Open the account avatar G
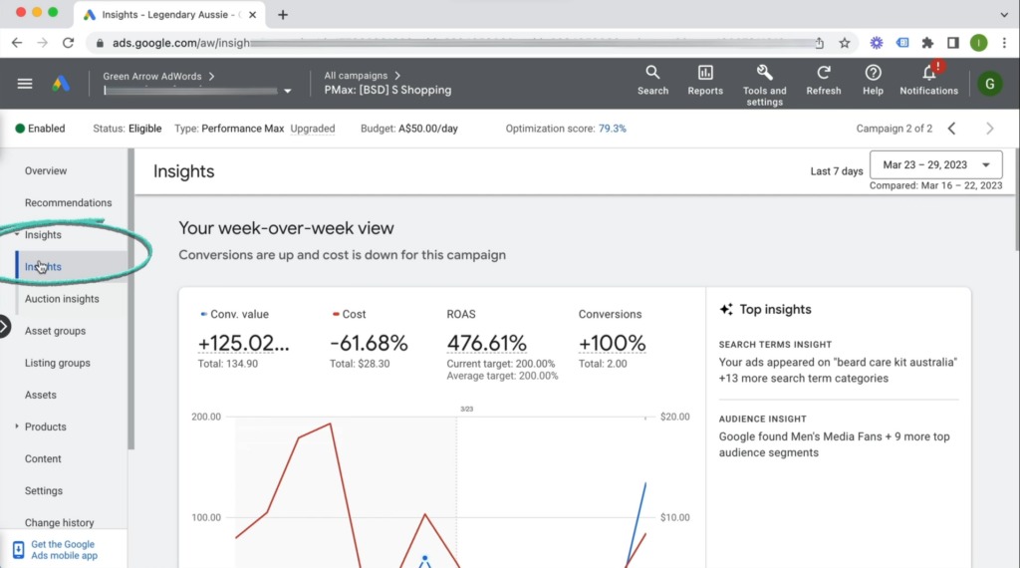1020x568 pixels. click(x=990, y=84)
